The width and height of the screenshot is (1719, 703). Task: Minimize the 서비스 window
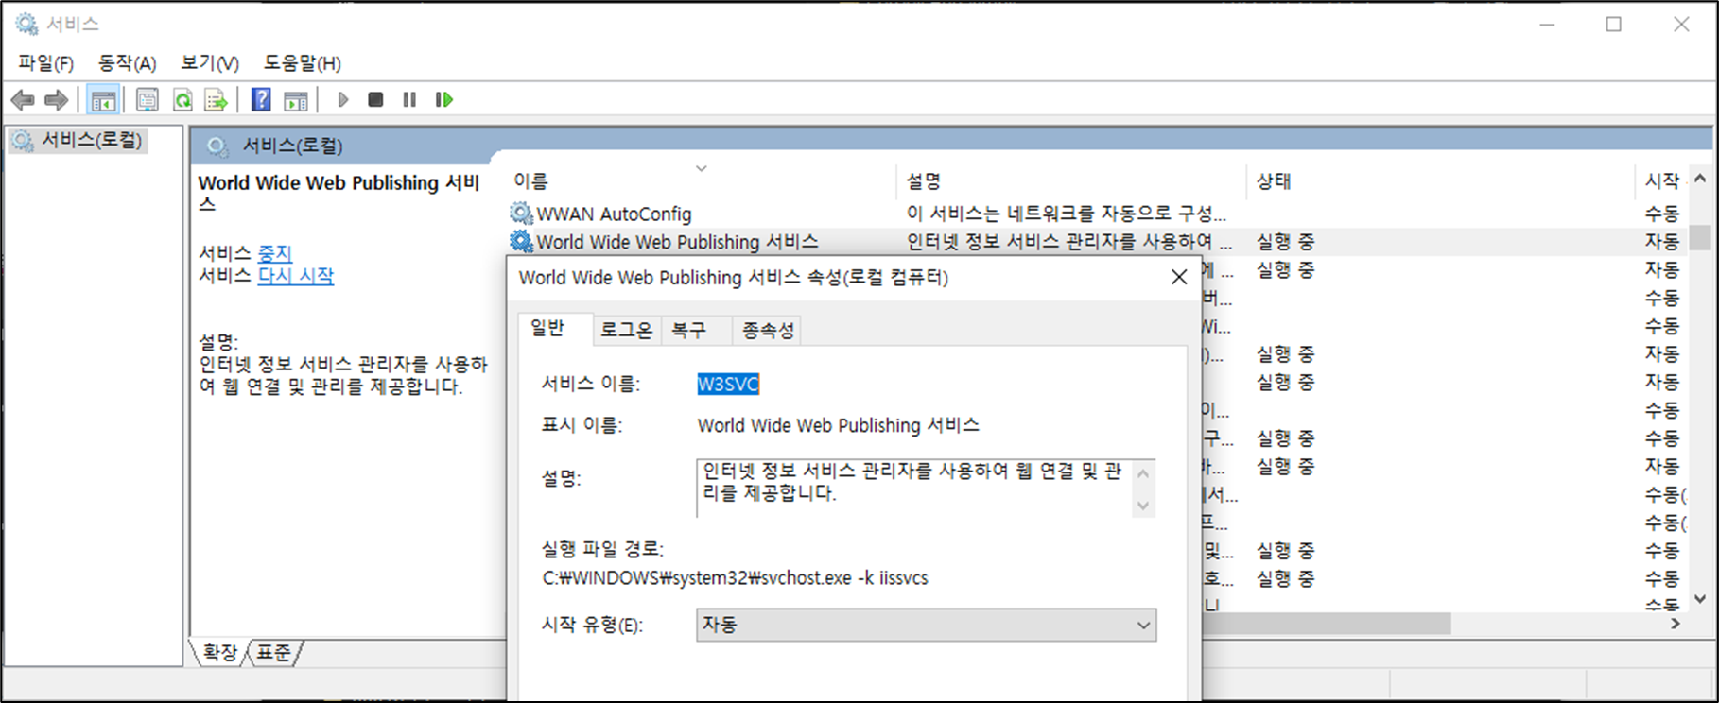(x=1547, y=25)
